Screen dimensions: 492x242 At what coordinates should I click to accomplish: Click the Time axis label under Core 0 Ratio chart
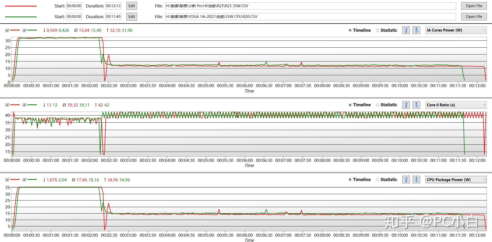point(249,165)
